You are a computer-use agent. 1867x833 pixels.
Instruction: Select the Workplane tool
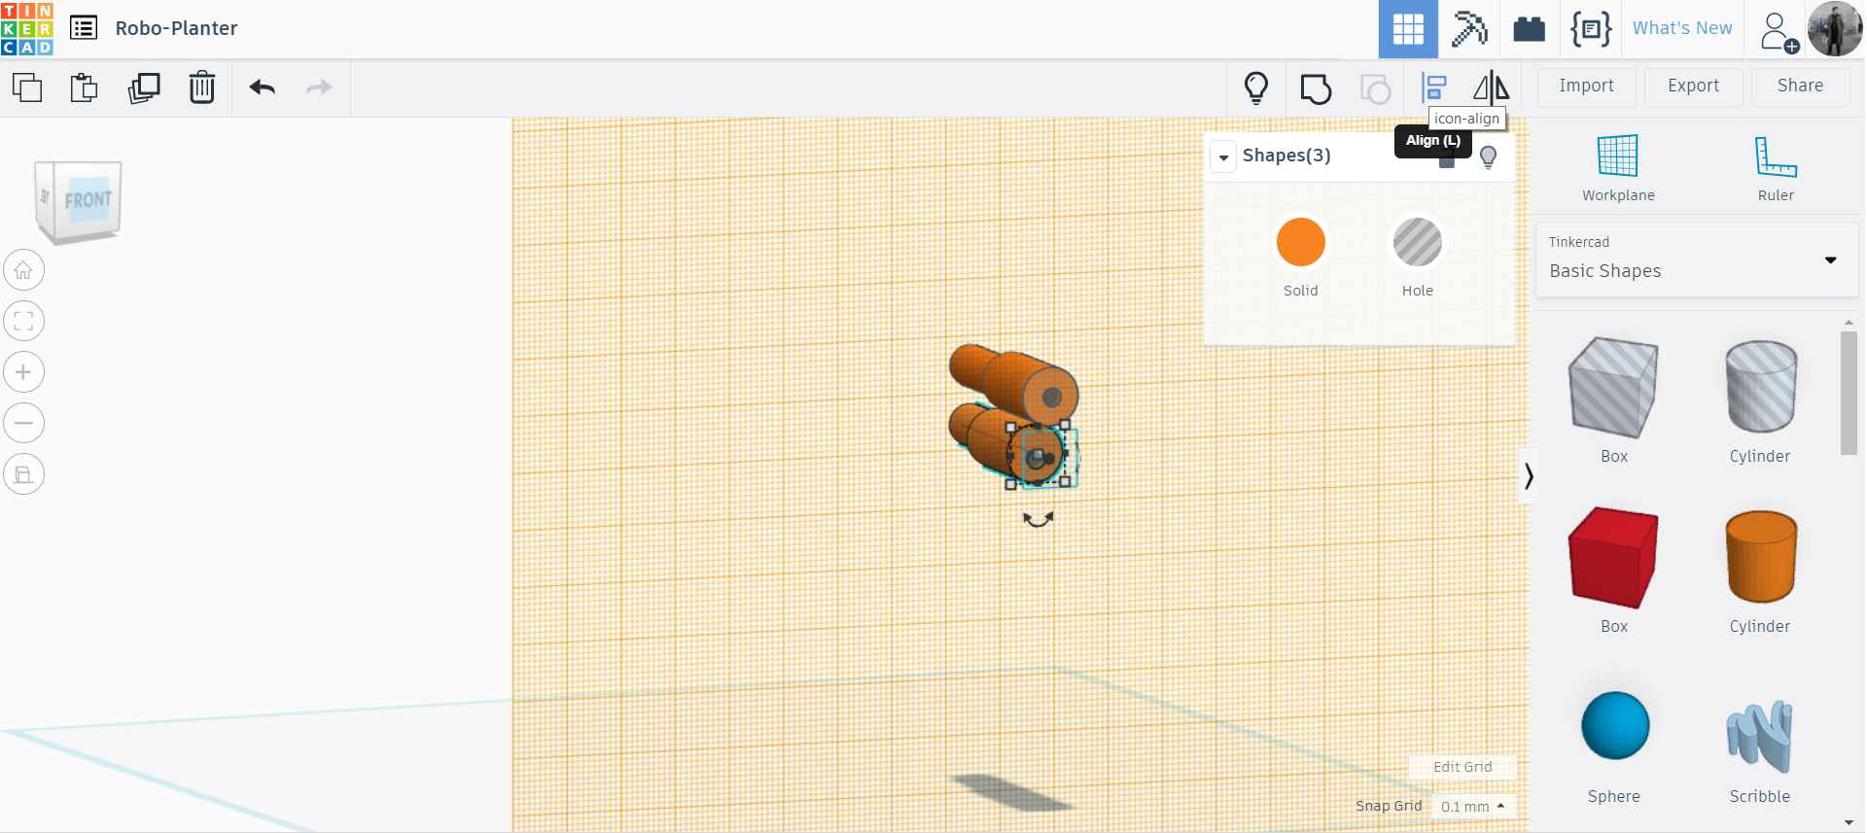[x=1618, y=168]
